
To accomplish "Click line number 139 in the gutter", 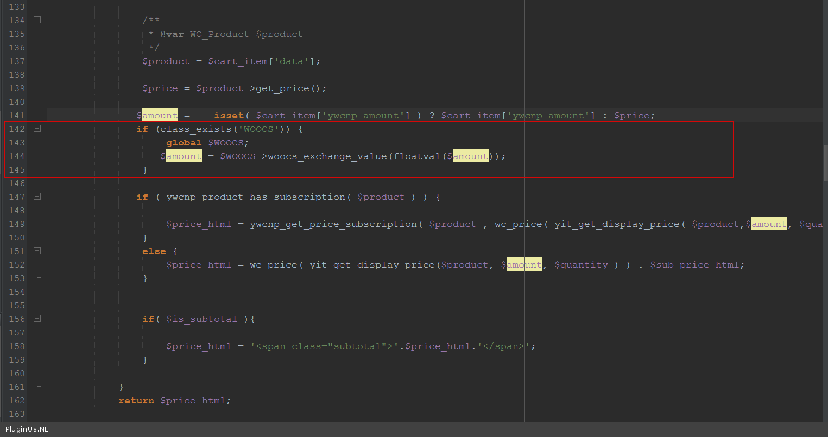I will [x=17, y=88].
